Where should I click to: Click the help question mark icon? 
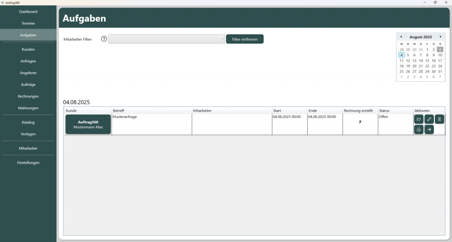[x=104, y=39]
